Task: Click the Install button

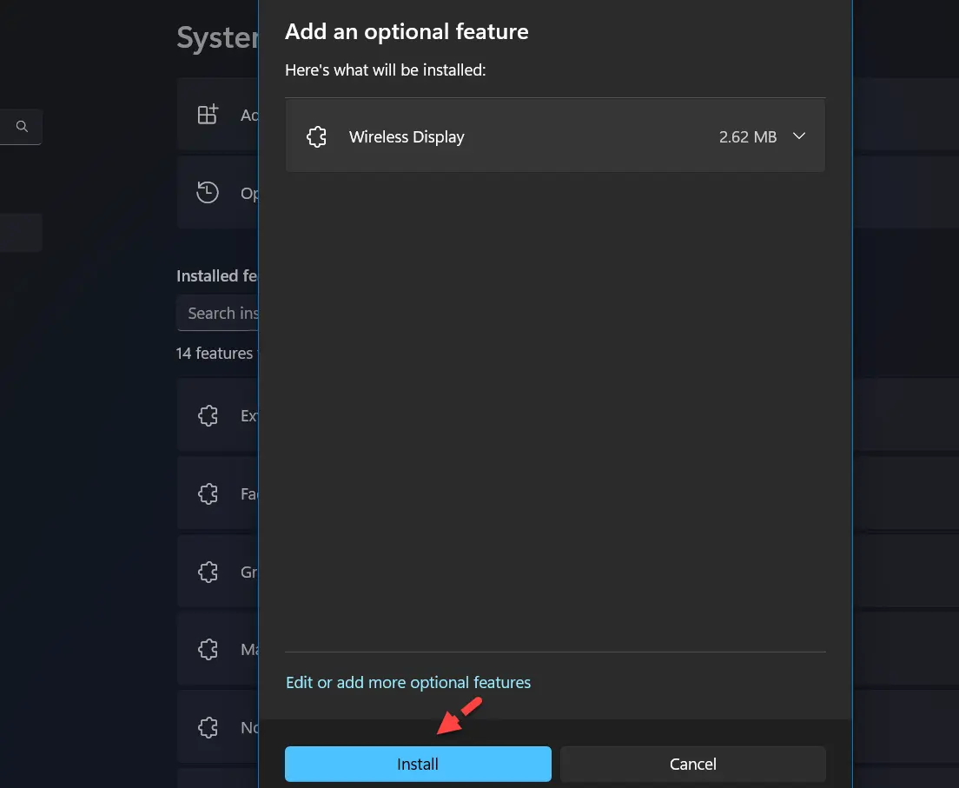Action: 418,764
